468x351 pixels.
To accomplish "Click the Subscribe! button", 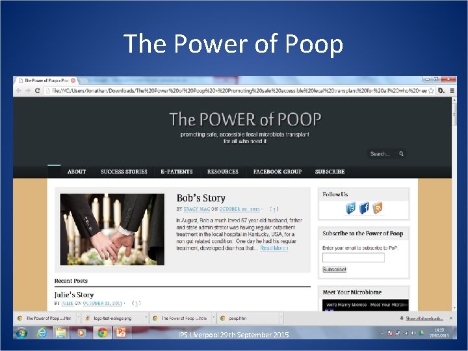I will [x=334, y=270].
